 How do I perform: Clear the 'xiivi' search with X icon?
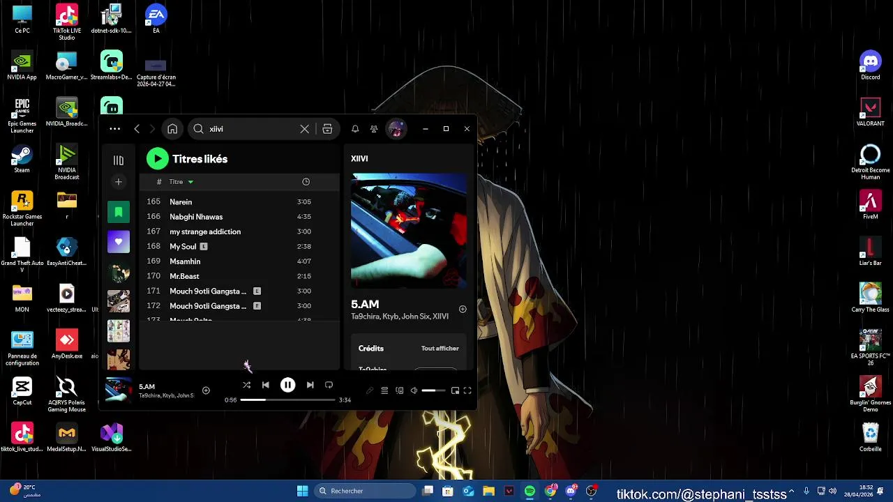pyautogui.click(x=304, y=129)
